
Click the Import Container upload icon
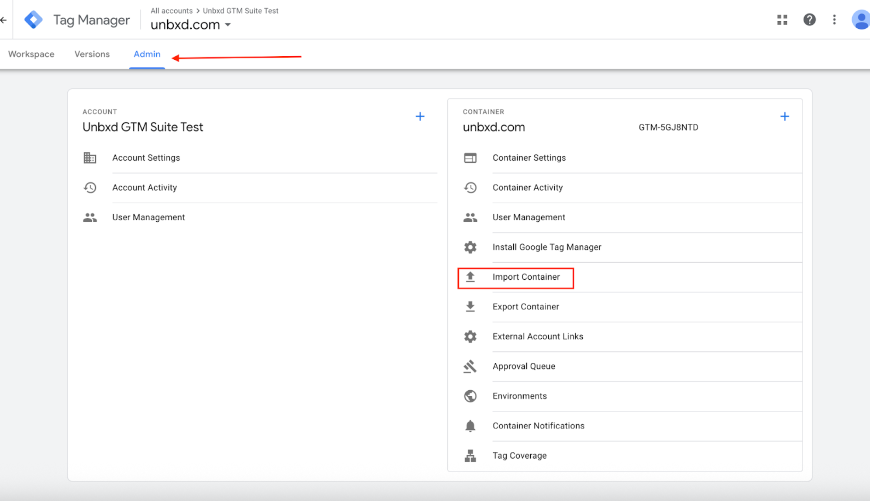coord(470,277)
